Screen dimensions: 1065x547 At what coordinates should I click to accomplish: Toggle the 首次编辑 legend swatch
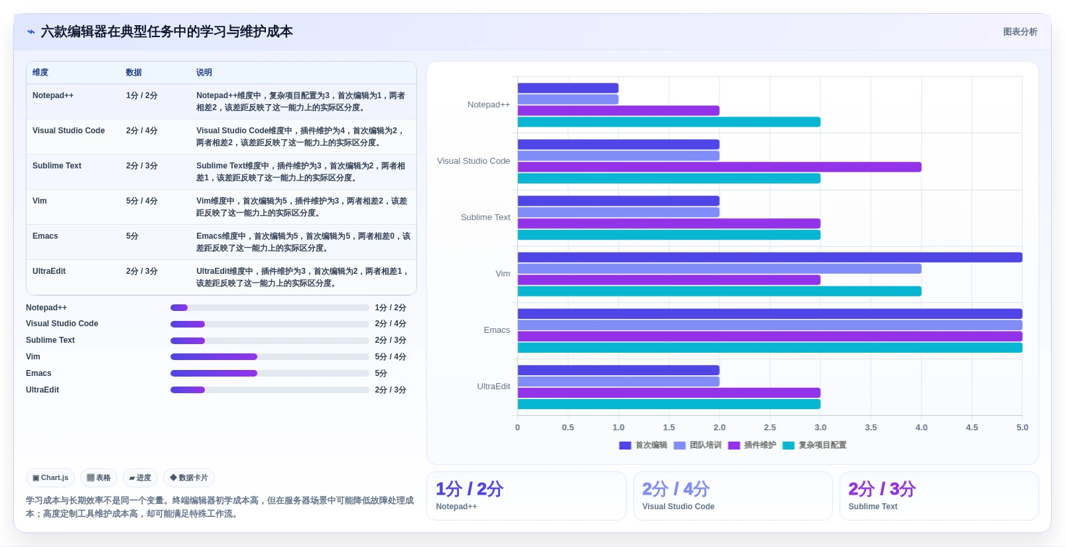click(x=625, y=446)
